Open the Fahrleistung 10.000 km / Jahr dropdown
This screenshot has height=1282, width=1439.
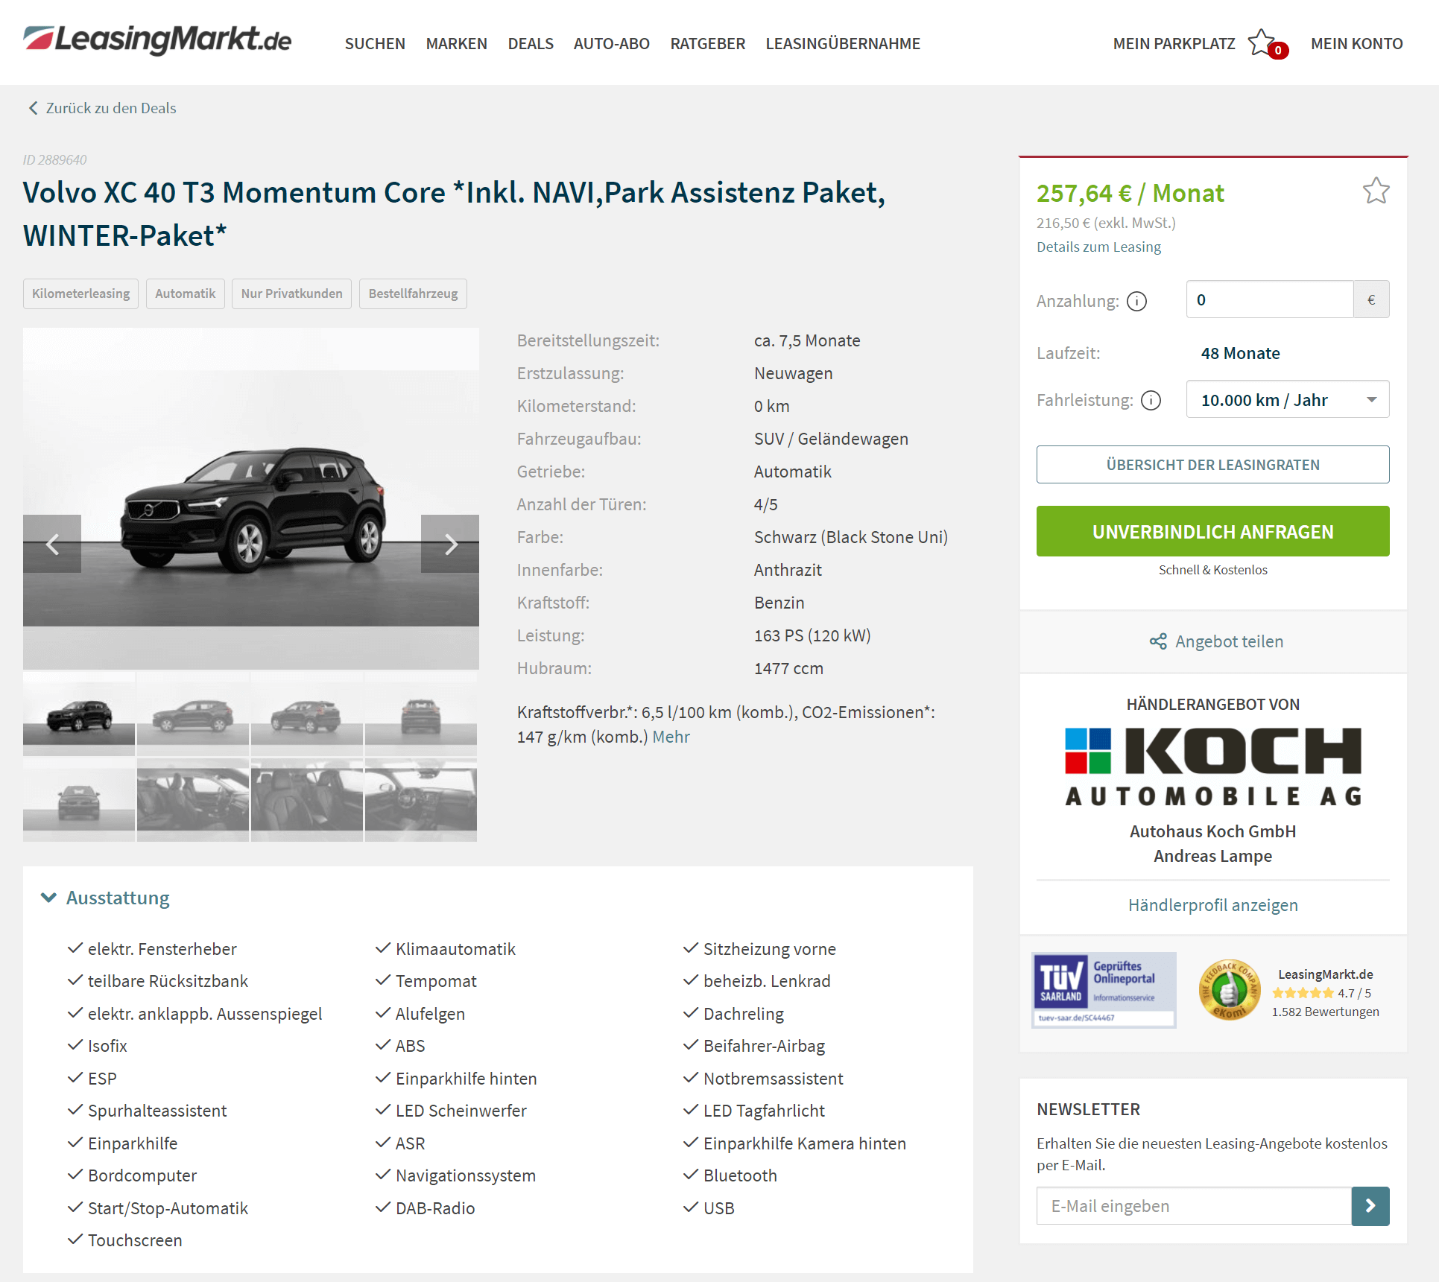point(1287,399)
